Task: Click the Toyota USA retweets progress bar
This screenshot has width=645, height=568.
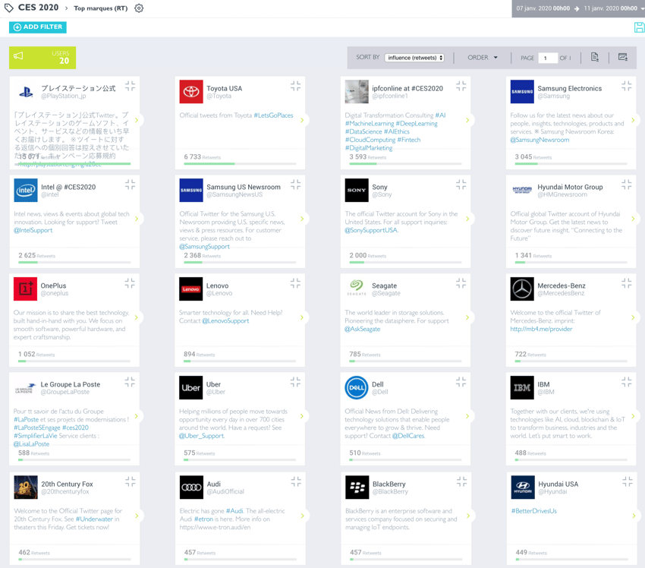Action: click(240, 164)
